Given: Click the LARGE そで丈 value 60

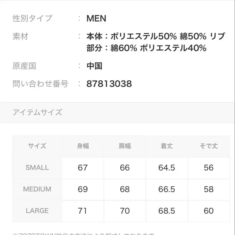Looking at the screenshot, I should (x=209, y=211).
